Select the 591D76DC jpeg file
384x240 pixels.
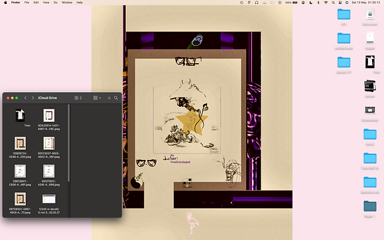tap(48, 171)
